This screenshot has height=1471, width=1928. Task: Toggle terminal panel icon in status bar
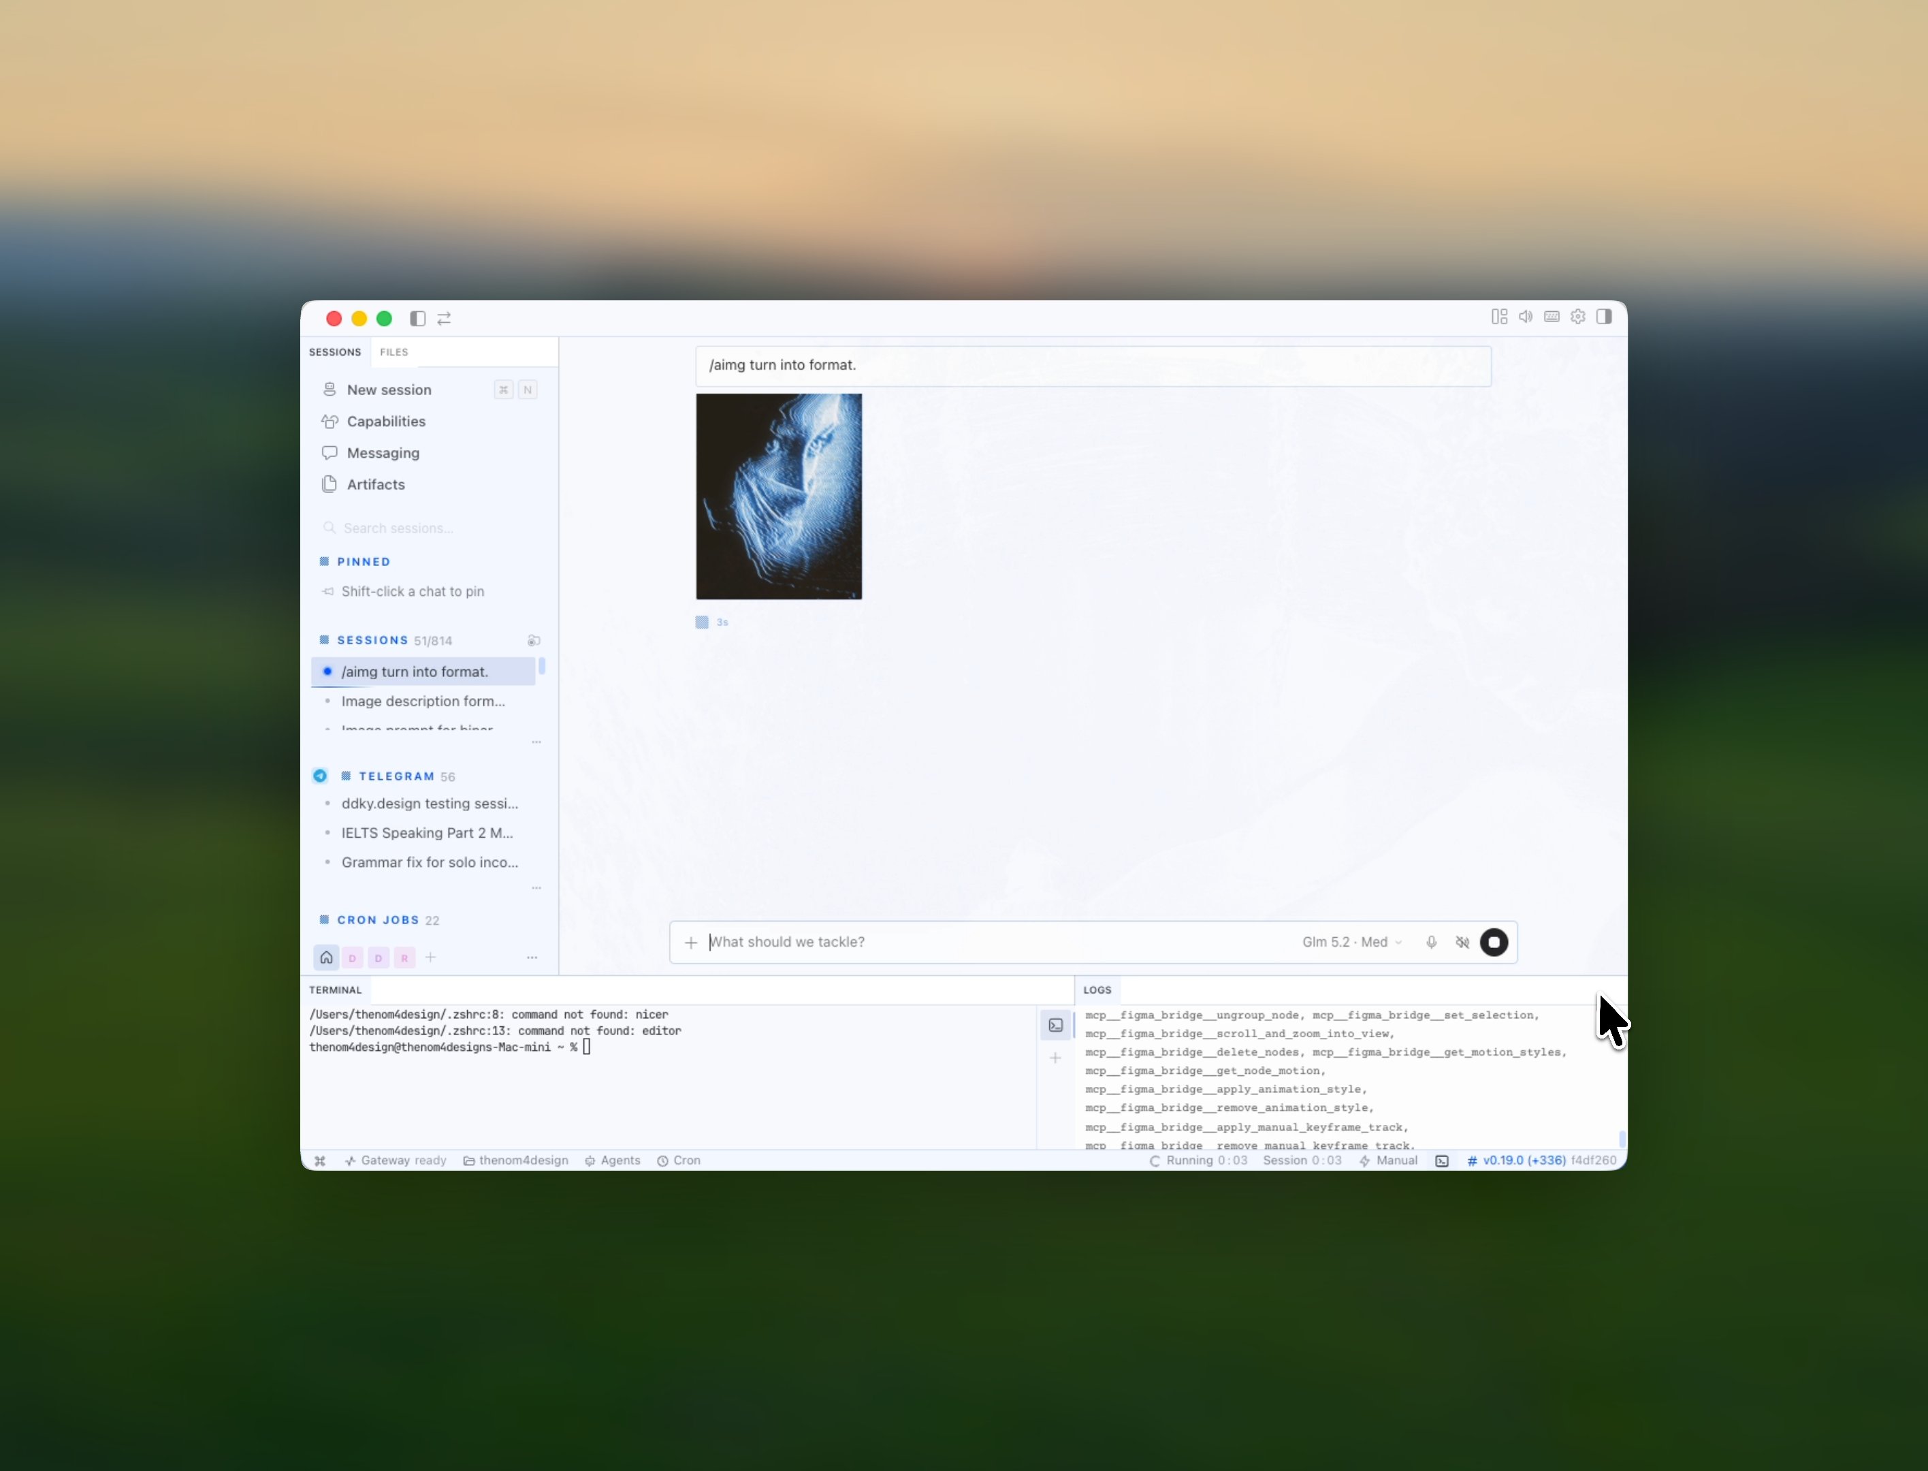pyautogui.click(x=1443, y=1161)
